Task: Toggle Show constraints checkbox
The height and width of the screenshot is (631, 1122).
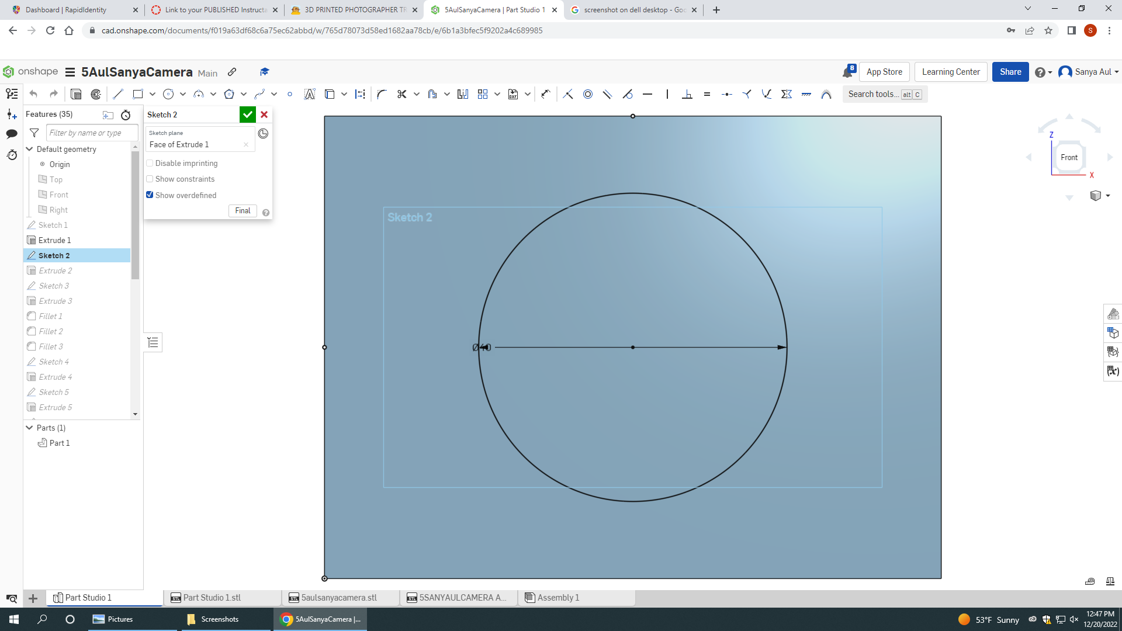Action: 150,178
